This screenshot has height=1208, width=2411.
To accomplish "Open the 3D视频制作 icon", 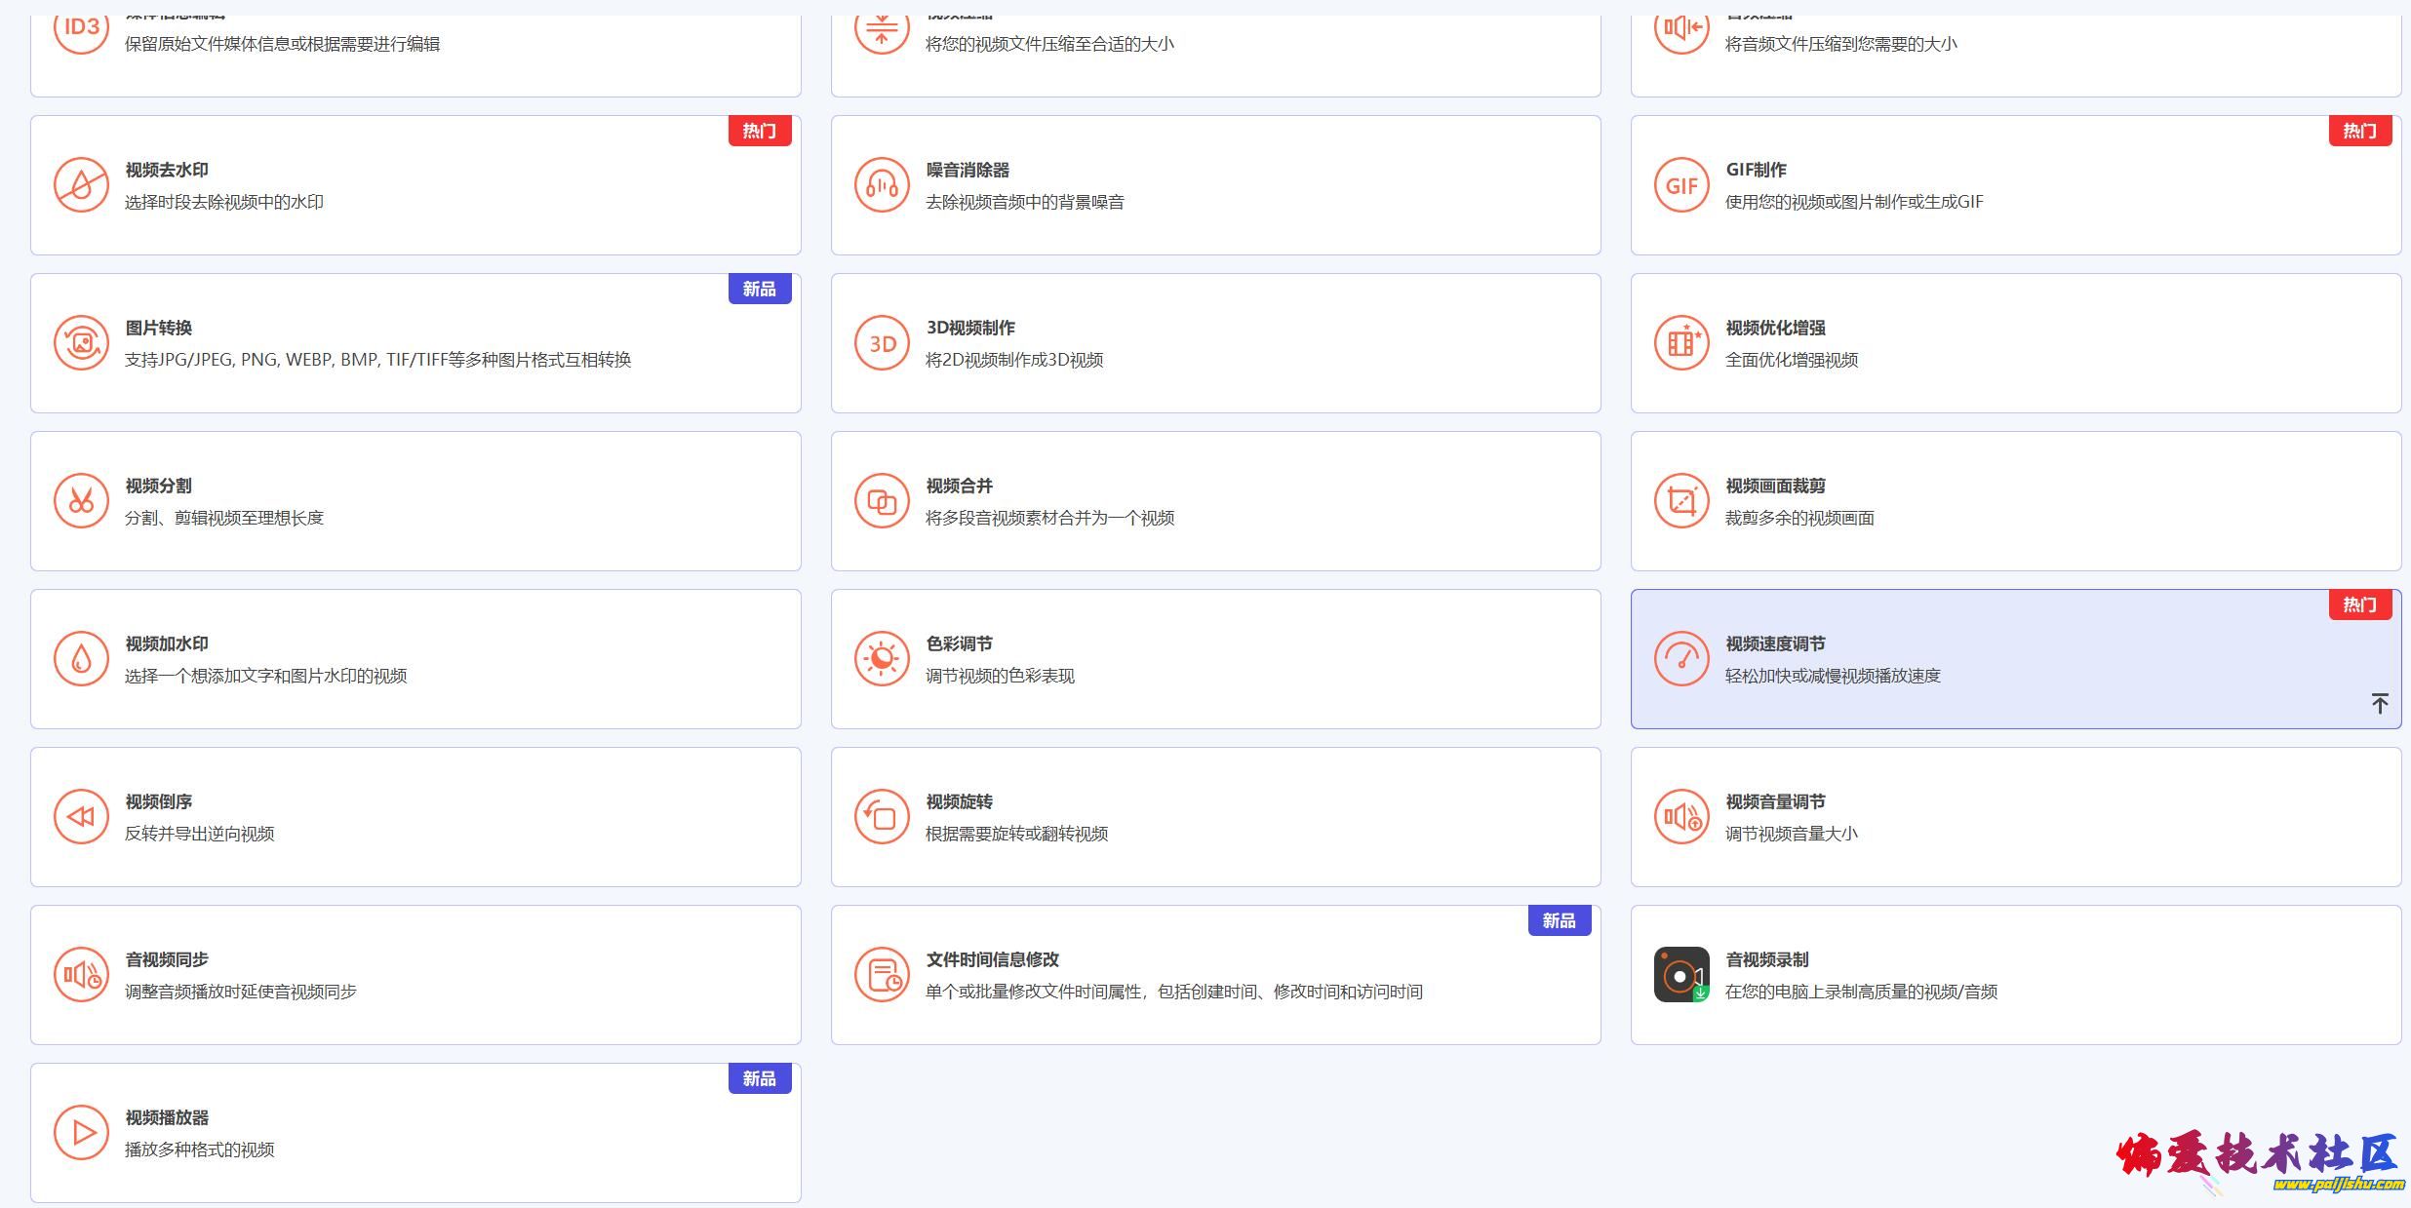I will [882, 343].
